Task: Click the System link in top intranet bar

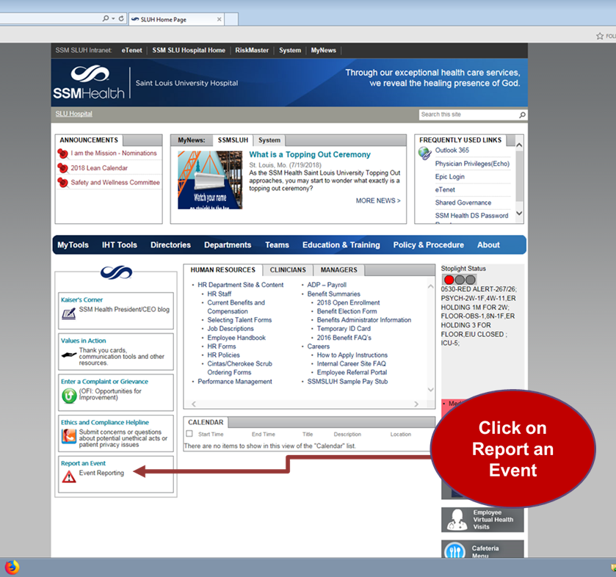Action: point(290,50)
